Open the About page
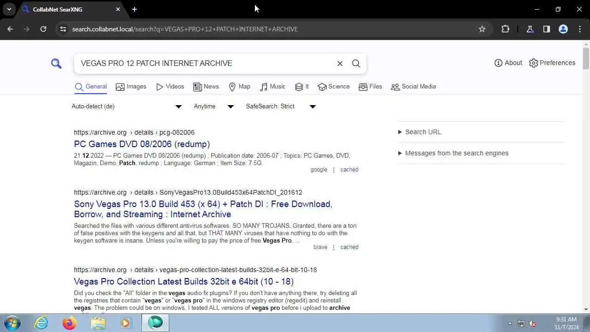590x332 pixels. tap(508, 63)
